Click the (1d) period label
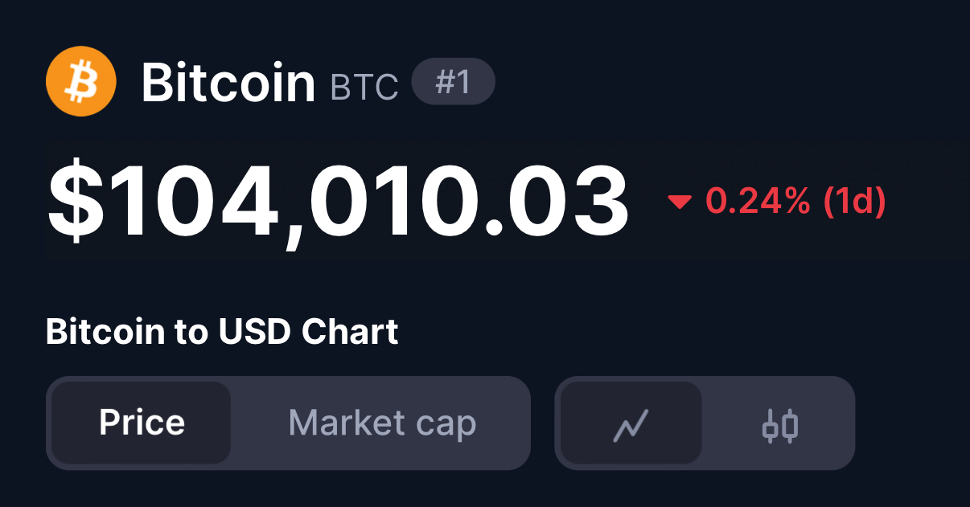Viewport: 970px width, 507px height. click(x=854, y=202)
